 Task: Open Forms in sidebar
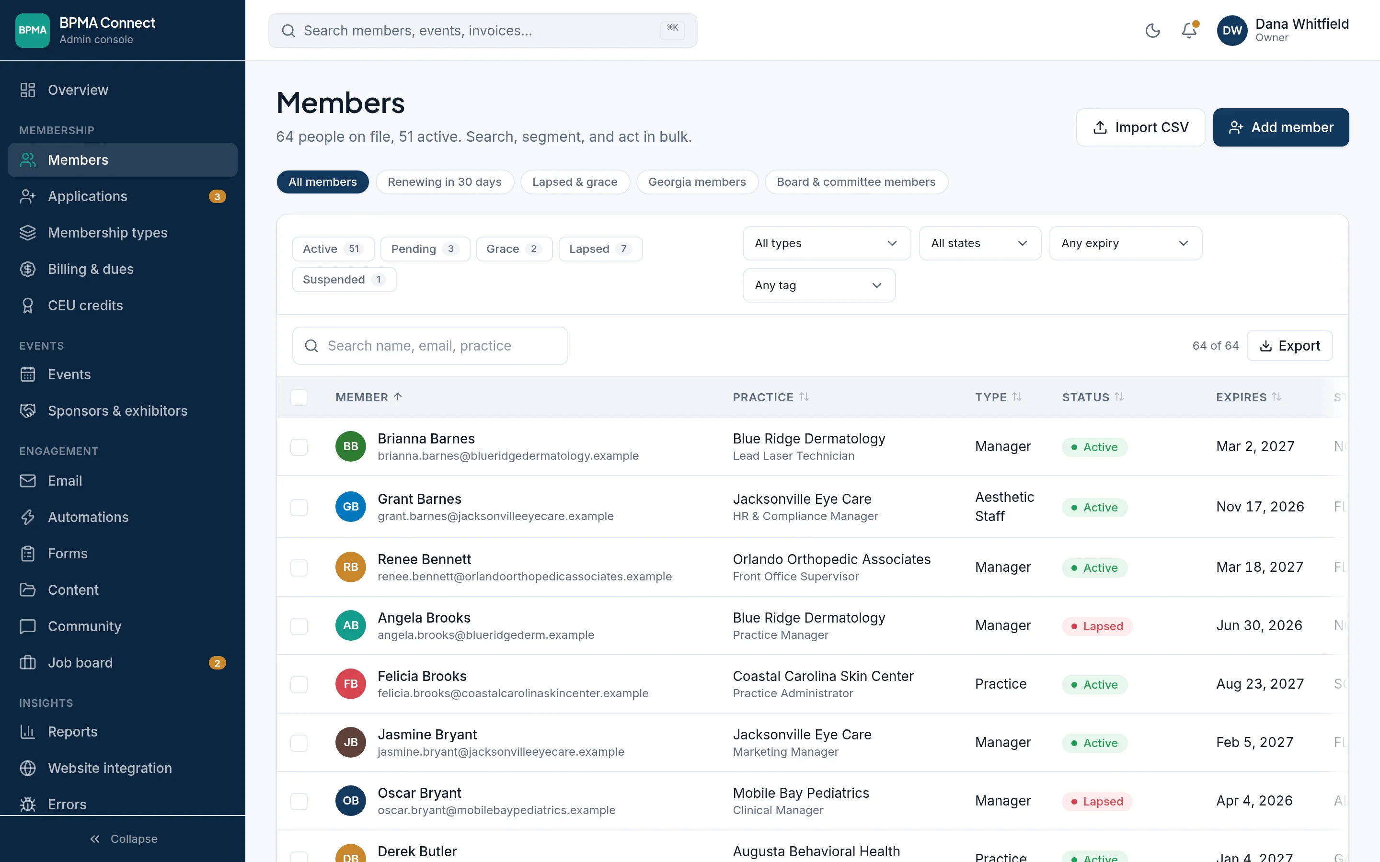[x=123, y=554]
